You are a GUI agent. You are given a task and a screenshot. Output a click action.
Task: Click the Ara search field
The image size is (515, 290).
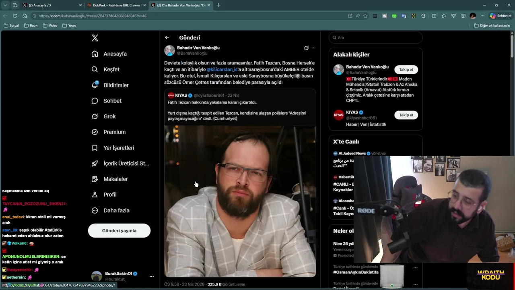click(376, 37)
